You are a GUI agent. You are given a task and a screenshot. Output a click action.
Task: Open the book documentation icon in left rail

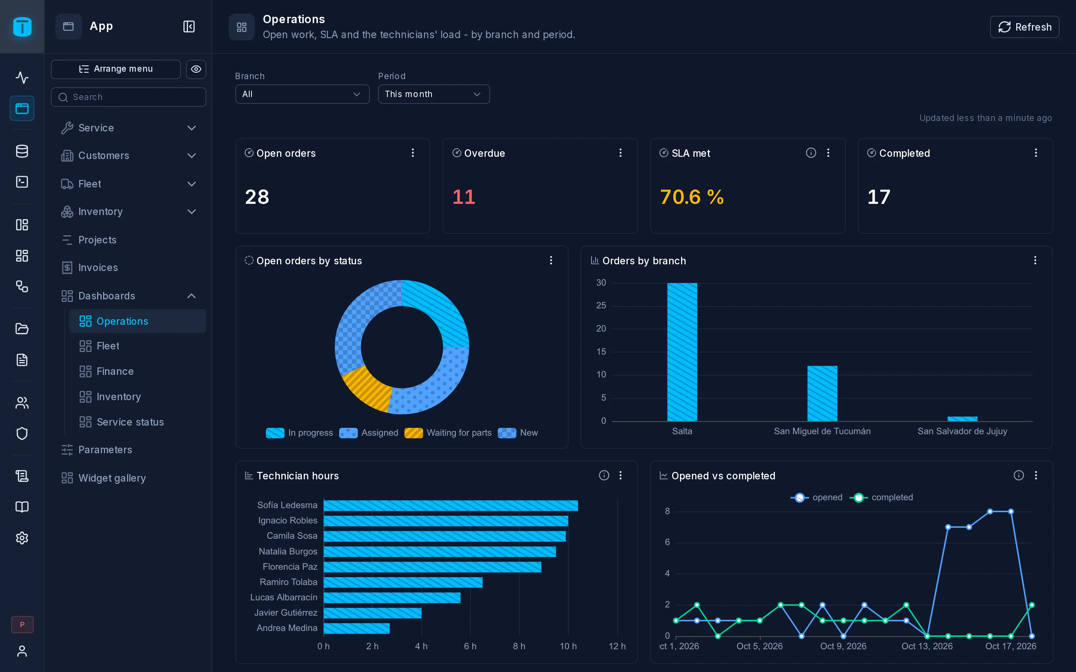coord(22,507)
